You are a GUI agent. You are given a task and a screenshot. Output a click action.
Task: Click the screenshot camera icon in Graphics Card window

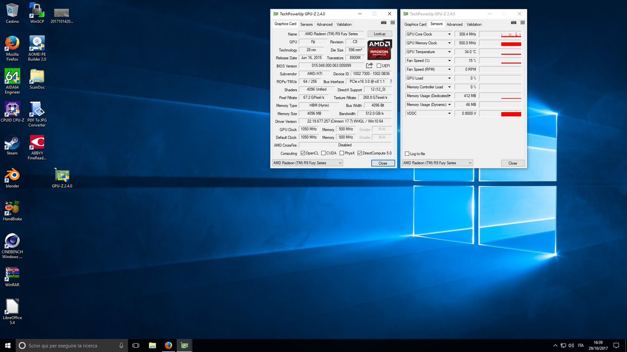pyautogui.click(x=383, y=23)
